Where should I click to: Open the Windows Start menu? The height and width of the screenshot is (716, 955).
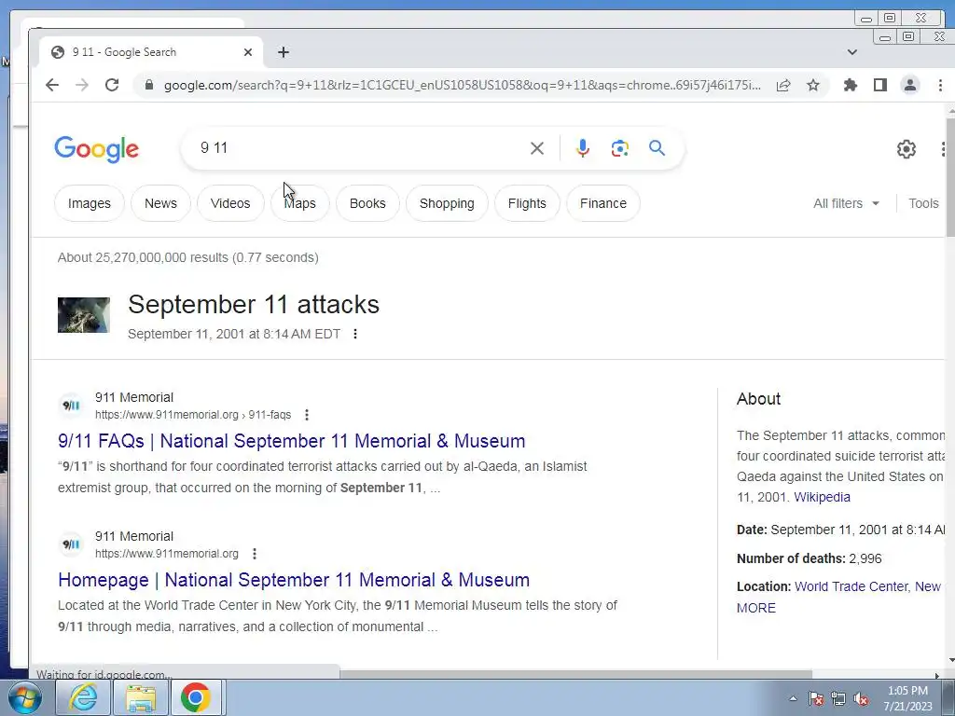pos(23,697)
